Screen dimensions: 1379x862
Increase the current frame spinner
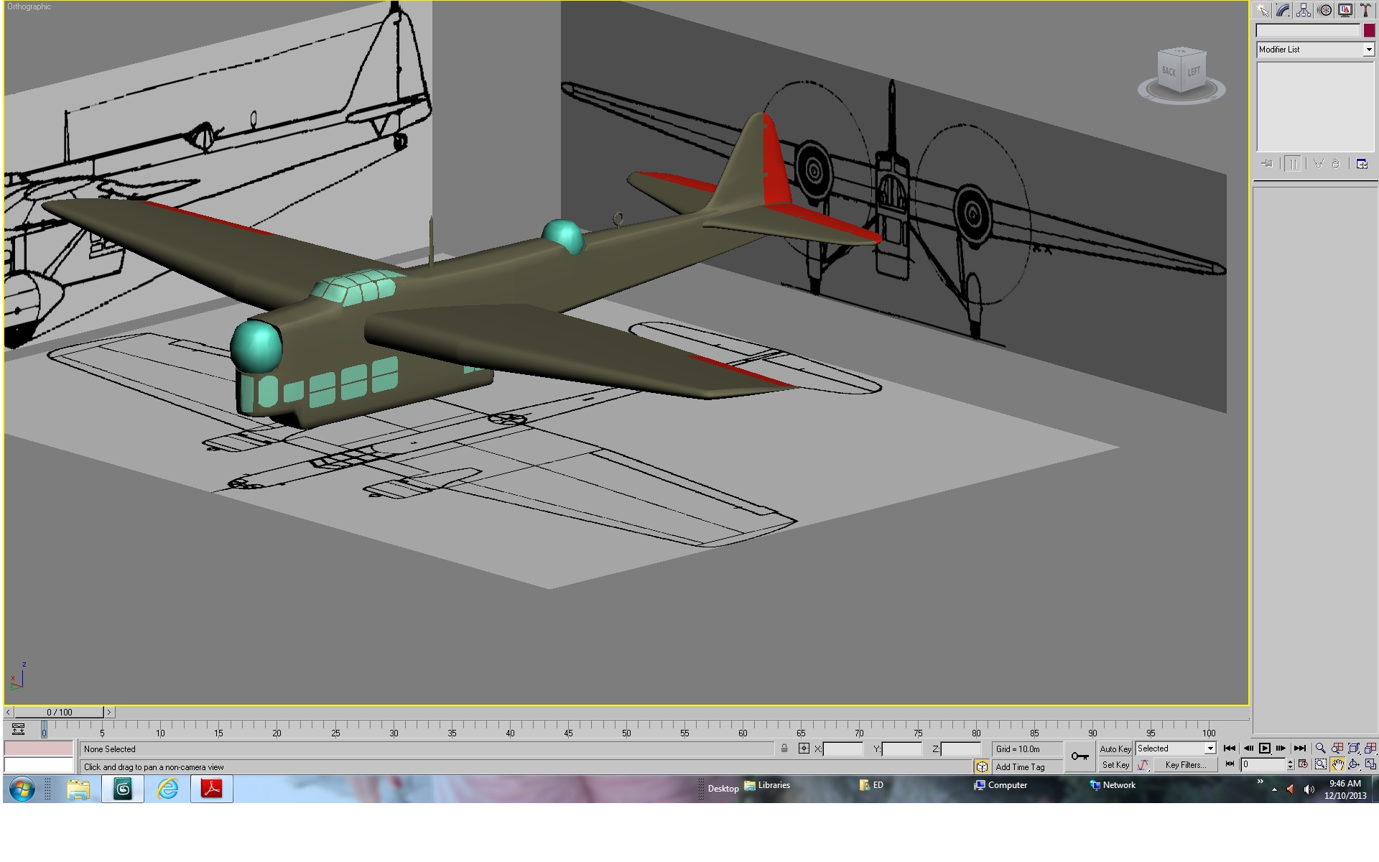(x=1291, y=762)
